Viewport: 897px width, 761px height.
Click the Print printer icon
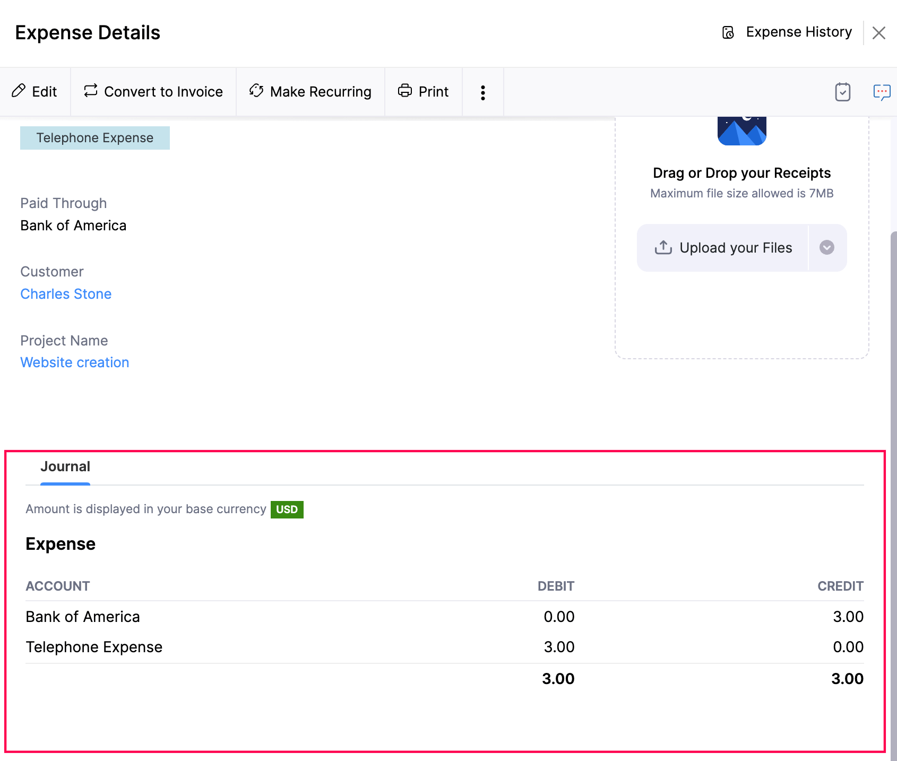coord(405,91)
